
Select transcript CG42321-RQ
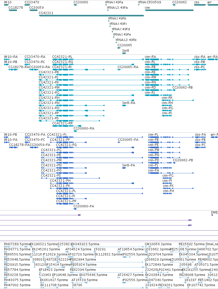click(63, 62)
